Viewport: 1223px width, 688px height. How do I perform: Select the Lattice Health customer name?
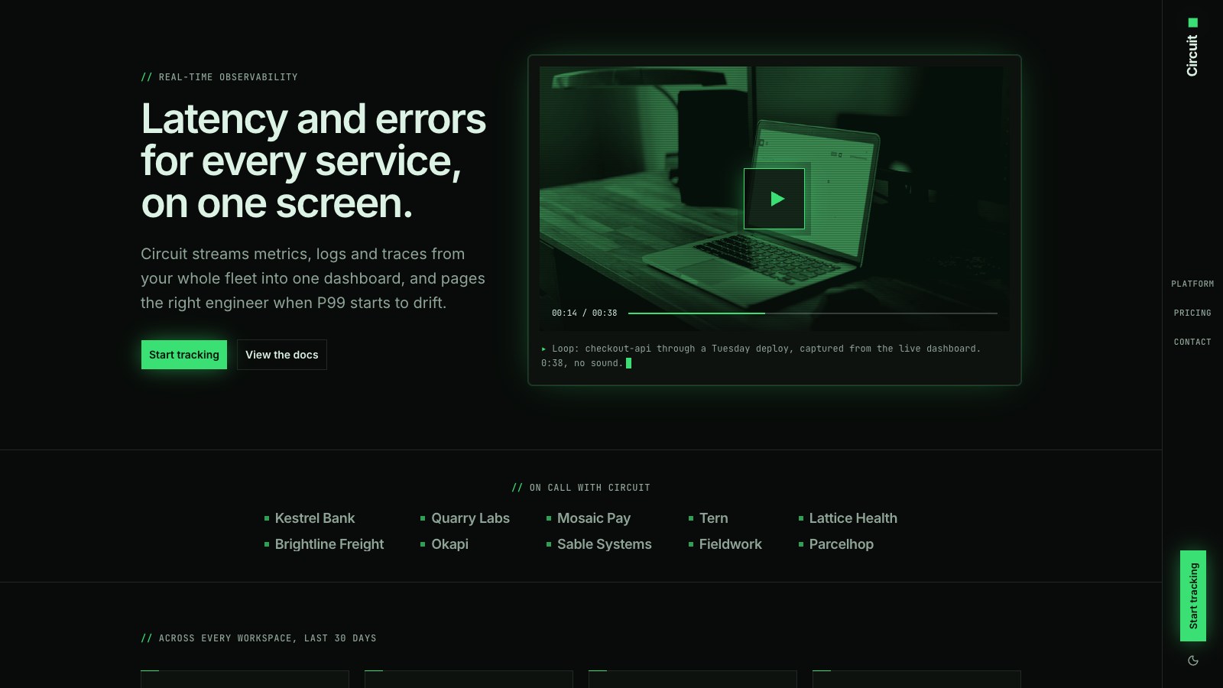coord(853,518)
